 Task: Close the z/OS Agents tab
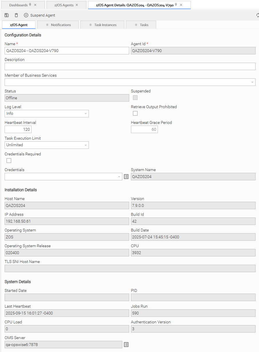tap(77, 5)
